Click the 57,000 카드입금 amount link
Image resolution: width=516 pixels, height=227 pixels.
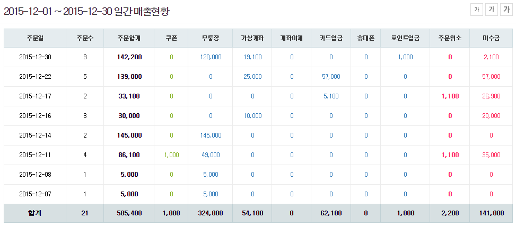click(331, 77)
